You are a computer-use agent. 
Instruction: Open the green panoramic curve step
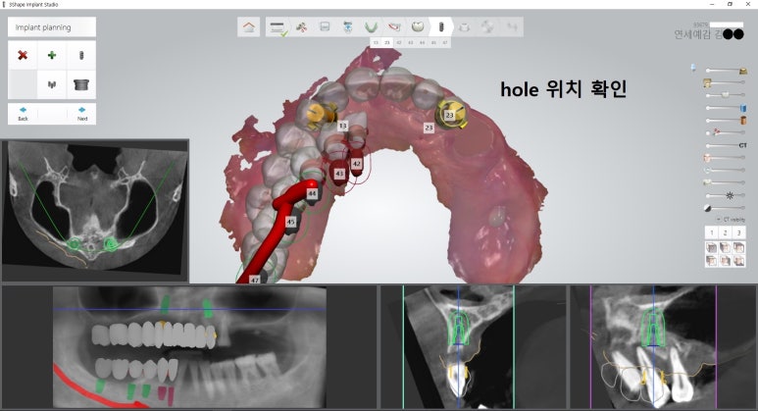pos(371,26)
